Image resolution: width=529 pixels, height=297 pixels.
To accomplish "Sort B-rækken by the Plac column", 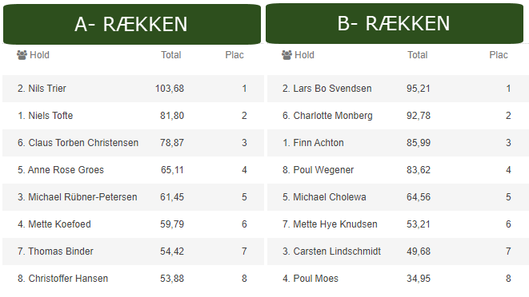I will [499, 55].
